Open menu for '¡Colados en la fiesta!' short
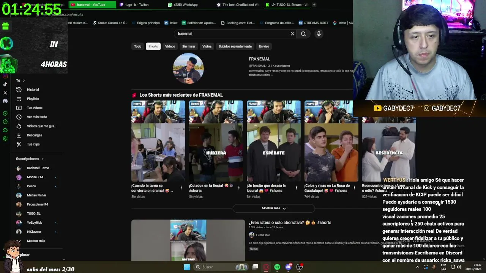The width and height of the screenshot is (486, 273). [239, 188]
